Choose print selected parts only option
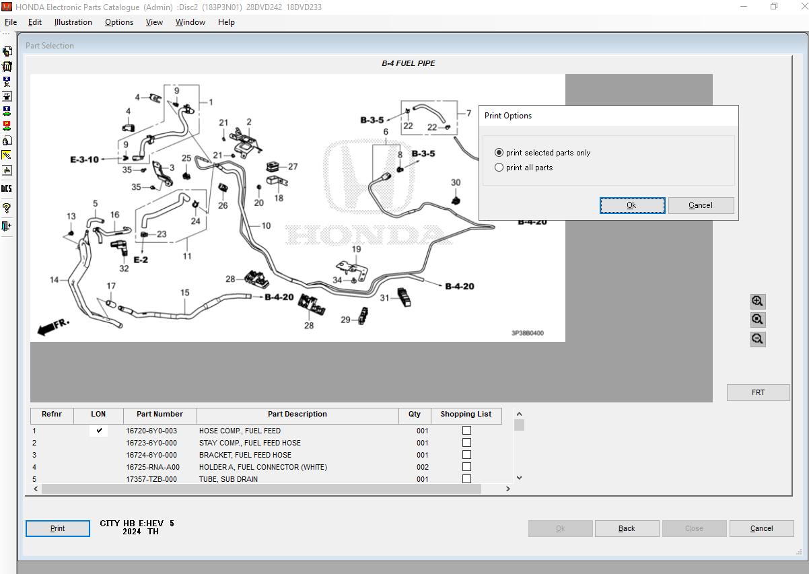Screen dimensions: 809x574 coord(499,152)
